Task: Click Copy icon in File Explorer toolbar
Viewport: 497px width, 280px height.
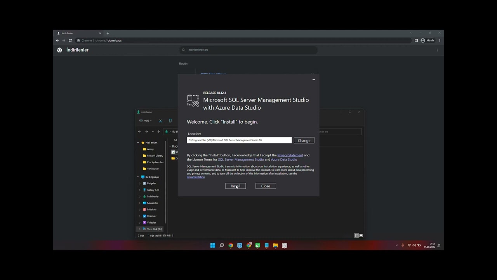Action: pyautogui.click(x=170, y=121)
